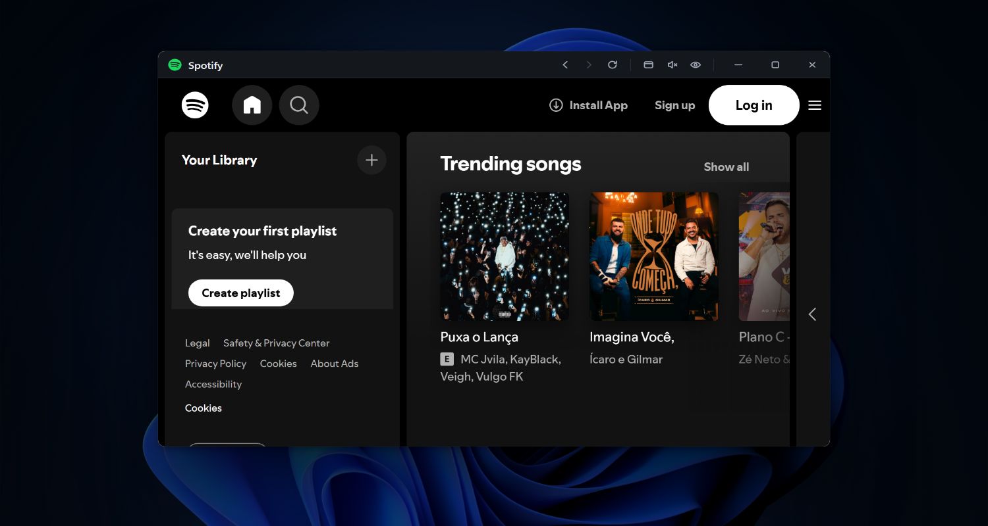
Task: Click artist Veigh
Action: coord(456,377)
